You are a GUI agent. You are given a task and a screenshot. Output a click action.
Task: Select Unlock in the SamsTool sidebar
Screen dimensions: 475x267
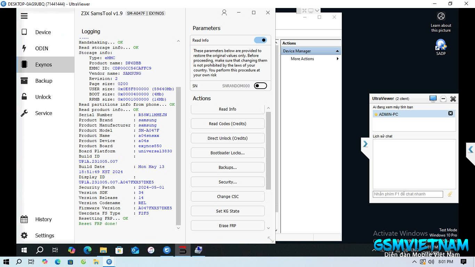[45, 97]
